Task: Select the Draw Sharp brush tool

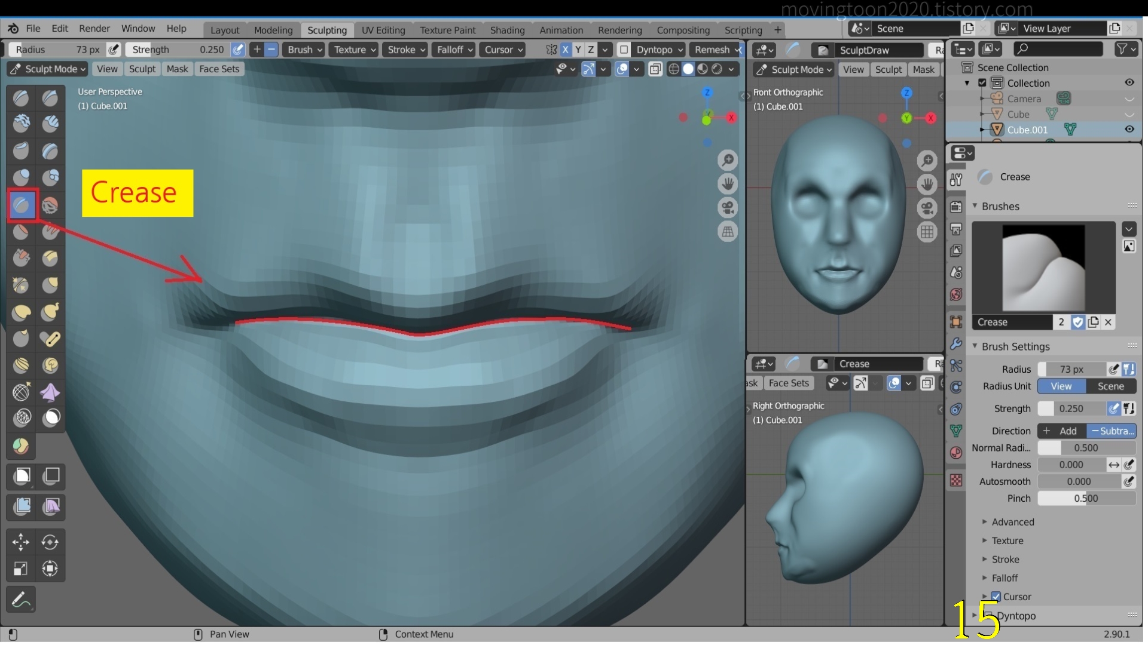Action: click(50, 97)
